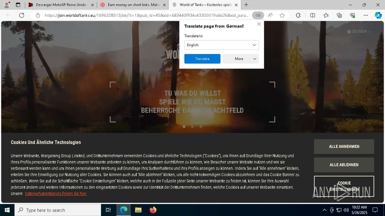Click ALLE ANNEHMEN cookie button
The width and height of the screenshot is (385, 216).
[344, 146]
